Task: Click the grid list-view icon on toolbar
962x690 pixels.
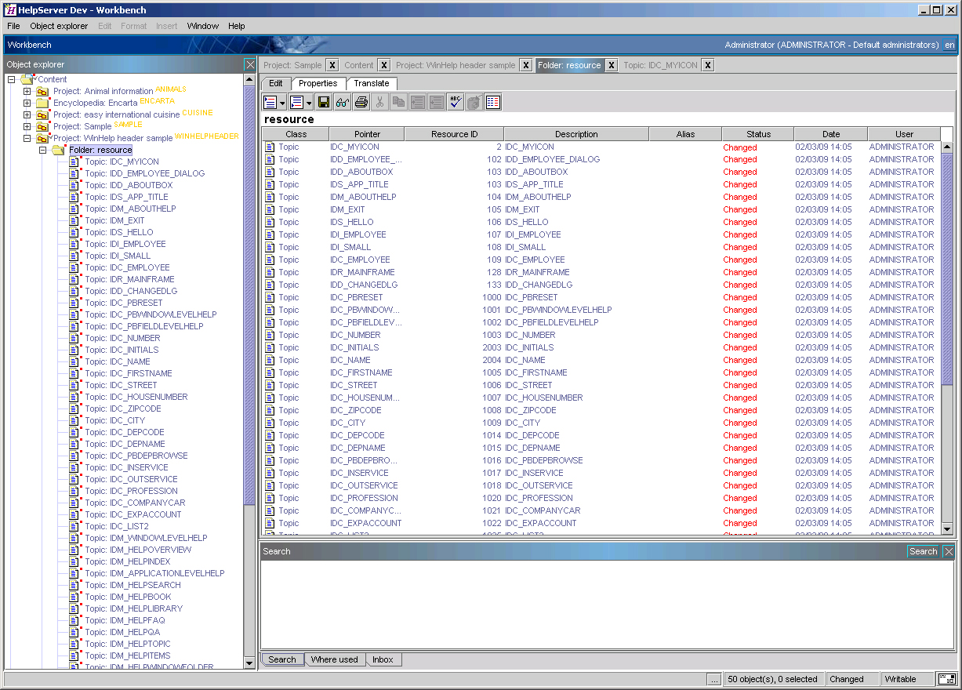Action: tap(494, 102)
